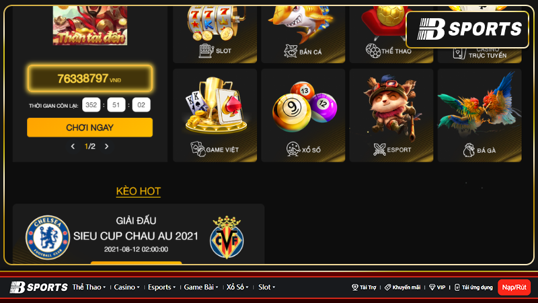Open the Esports navigation menu item
Screen dimensions: 538x303
pyautogui.click(x=161, y=288)
